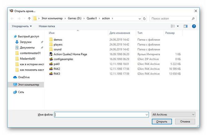
Task: Select the PAK2 archive icon
Action: click(51, 69)
